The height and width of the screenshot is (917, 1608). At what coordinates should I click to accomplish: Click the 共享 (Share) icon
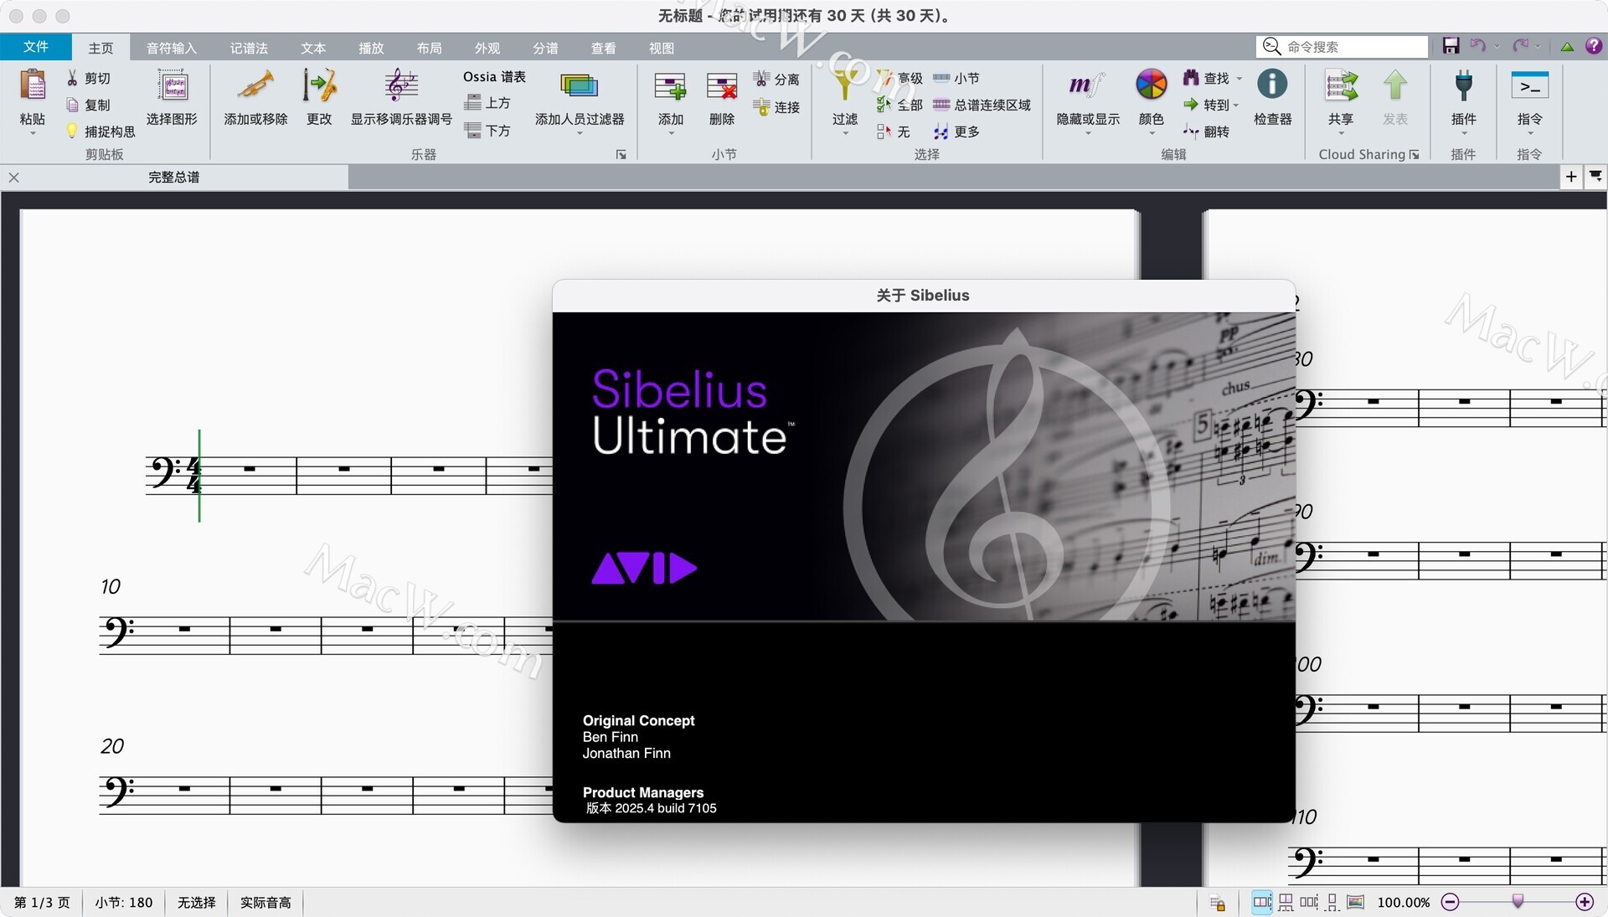pyautogui.click(x=1341, y=85)
